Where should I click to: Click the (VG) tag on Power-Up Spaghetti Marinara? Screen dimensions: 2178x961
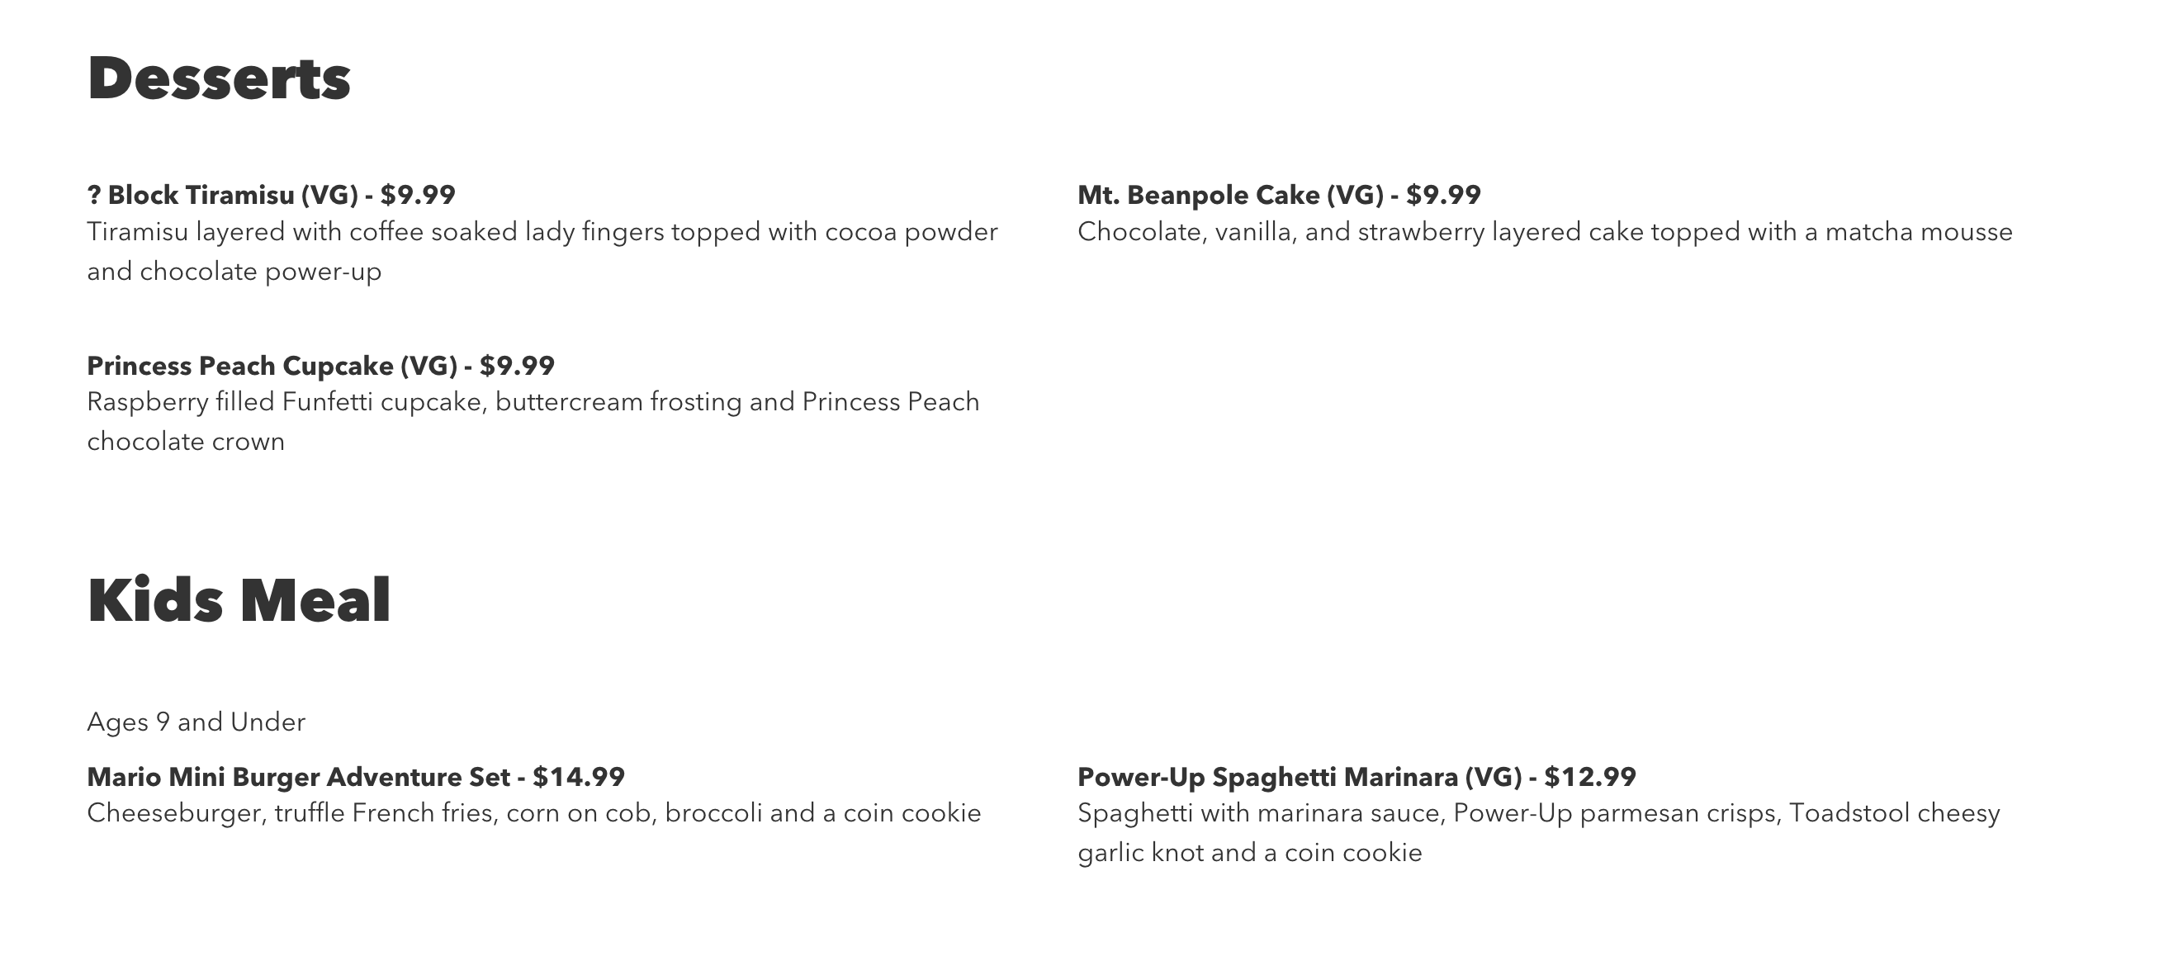(1494, 777)
